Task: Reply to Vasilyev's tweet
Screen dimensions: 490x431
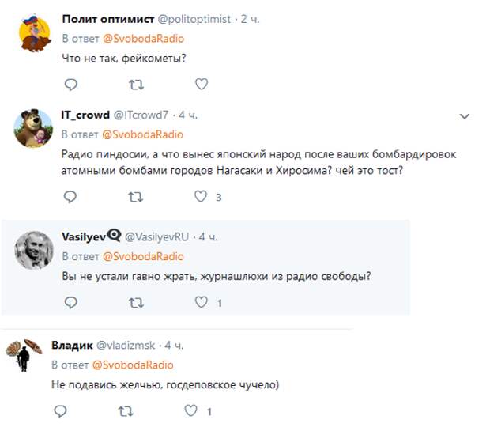Action: tap(70, 302)
